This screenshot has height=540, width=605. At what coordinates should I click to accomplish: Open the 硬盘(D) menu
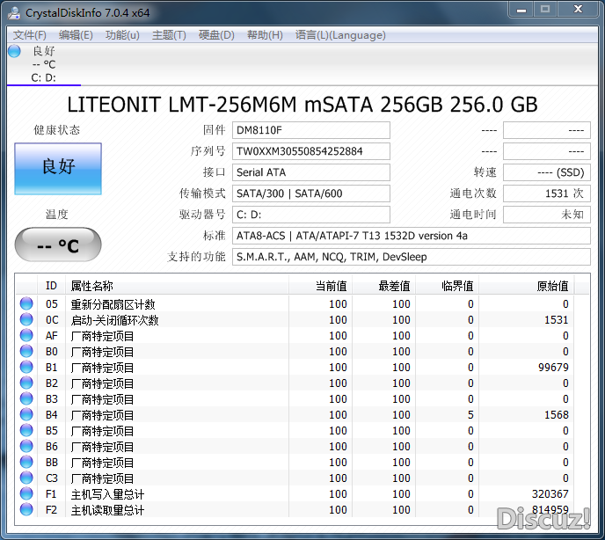[216, 35]
